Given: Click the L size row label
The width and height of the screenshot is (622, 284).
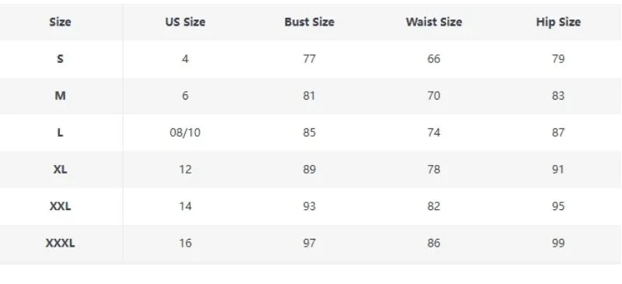Looking at the screenshot, I should [61, 133].
